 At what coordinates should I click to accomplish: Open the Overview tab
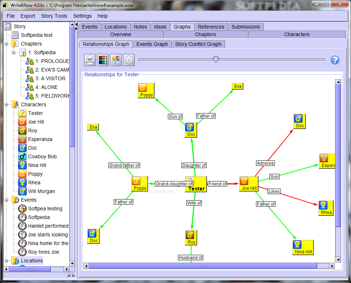[121, 34]
